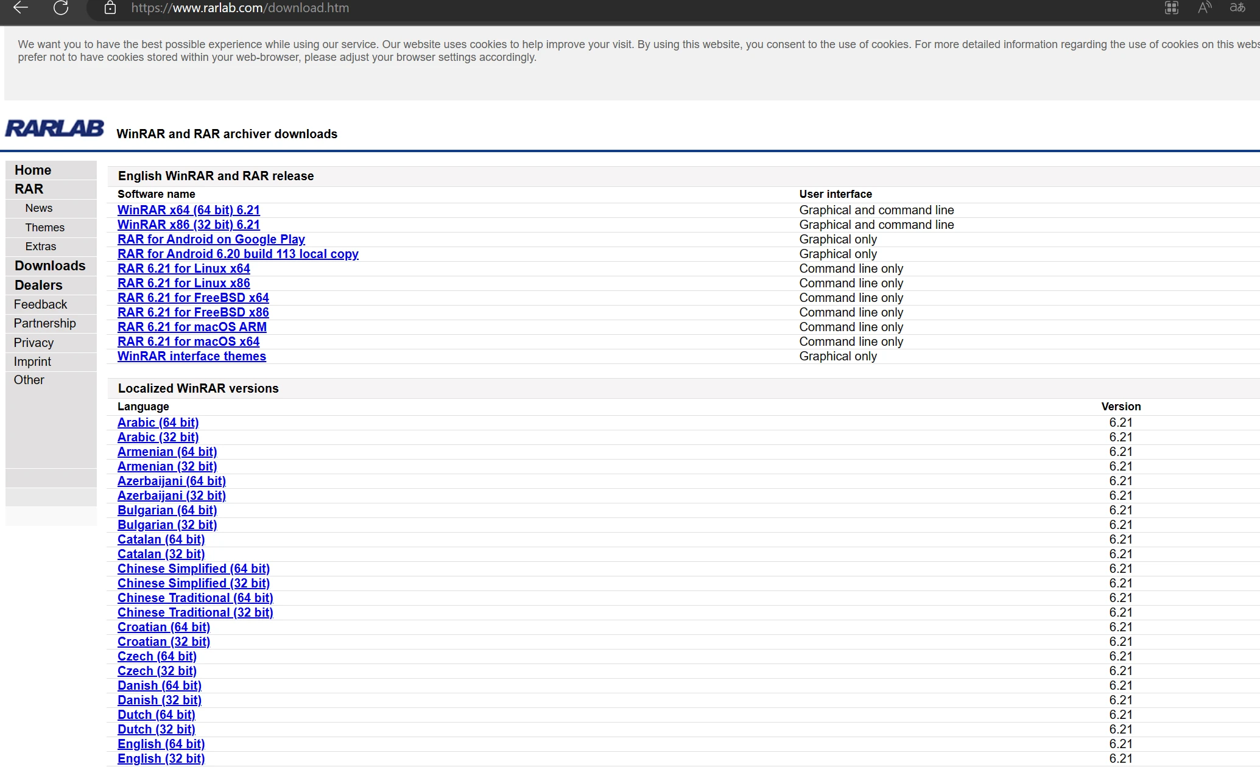Download Dutch (32 bit) version
This screenshot has width=1260, height=767.
(157, 729)
